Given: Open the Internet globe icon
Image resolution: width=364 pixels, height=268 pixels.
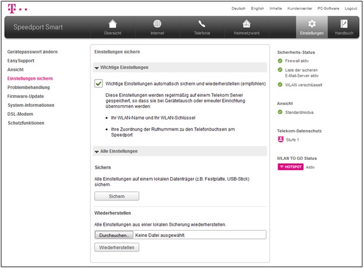Looking at the screenshot, I should point(157,24).
